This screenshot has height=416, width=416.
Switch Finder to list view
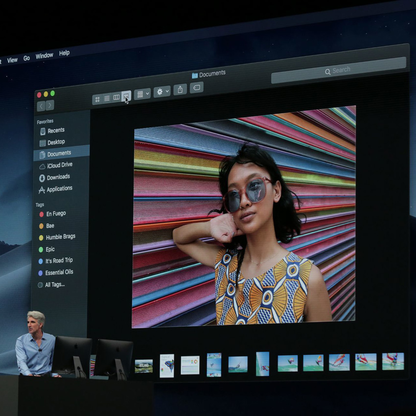(x=107, y=98)
